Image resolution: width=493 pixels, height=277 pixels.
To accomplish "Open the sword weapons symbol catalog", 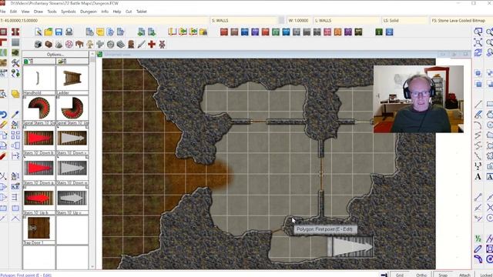I will [142, 45].
